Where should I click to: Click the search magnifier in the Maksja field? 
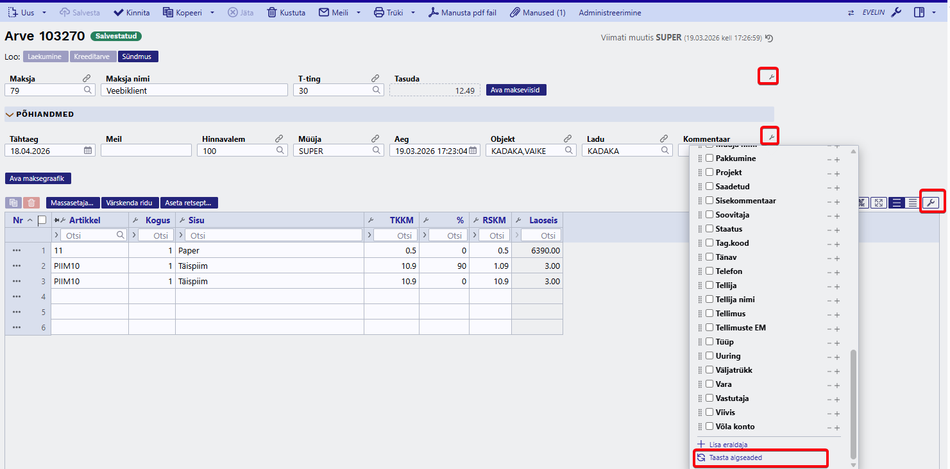tap(88, 90)
